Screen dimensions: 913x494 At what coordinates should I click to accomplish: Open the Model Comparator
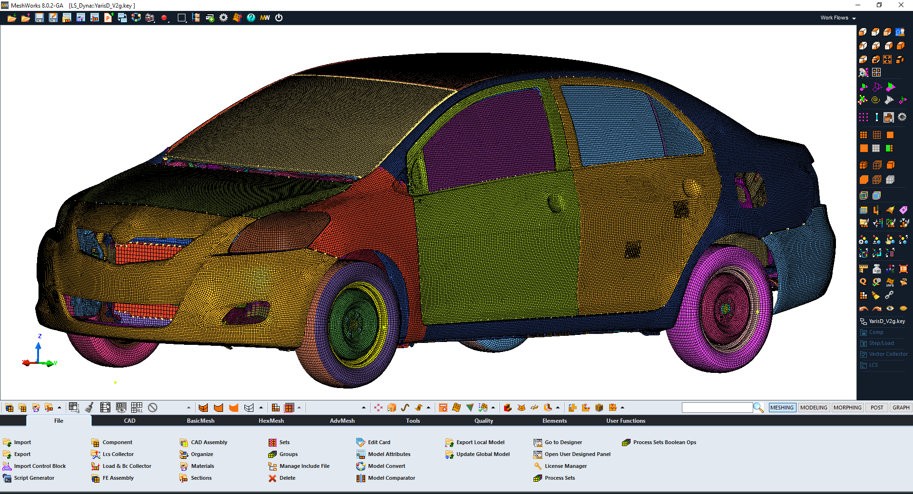391,478
